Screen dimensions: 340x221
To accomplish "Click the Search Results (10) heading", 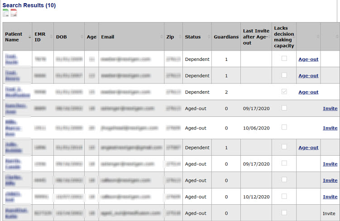I will click(x=29, y=5).
